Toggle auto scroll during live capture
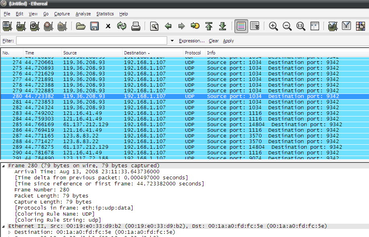Screen dimensions: 369x237 pos(255,26)
